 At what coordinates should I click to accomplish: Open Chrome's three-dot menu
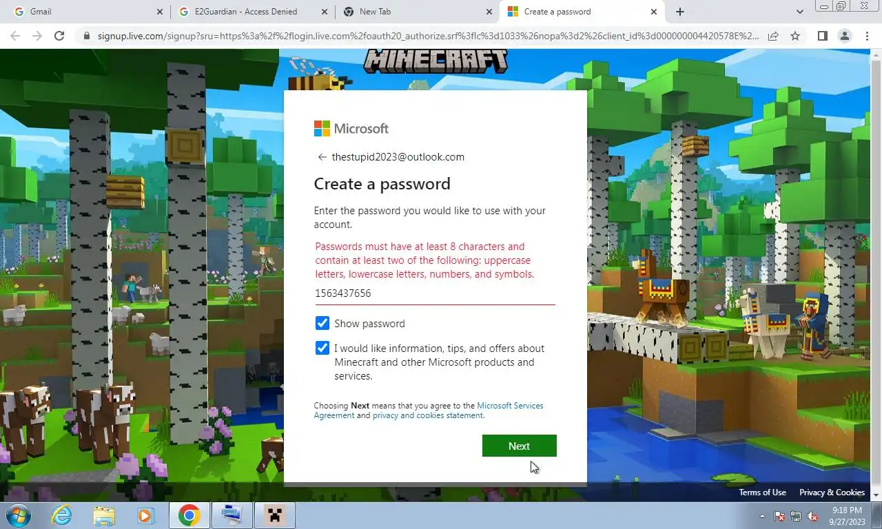(x=867, y=36)
